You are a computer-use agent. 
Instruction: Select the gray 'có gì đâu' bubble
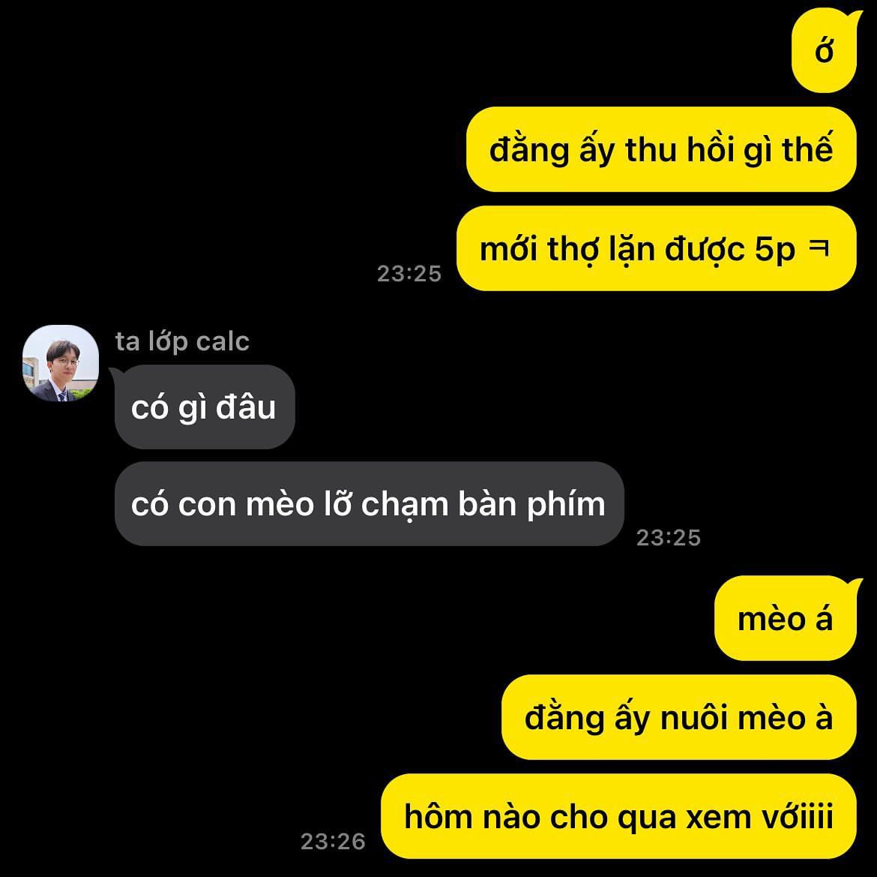(204, 407)
